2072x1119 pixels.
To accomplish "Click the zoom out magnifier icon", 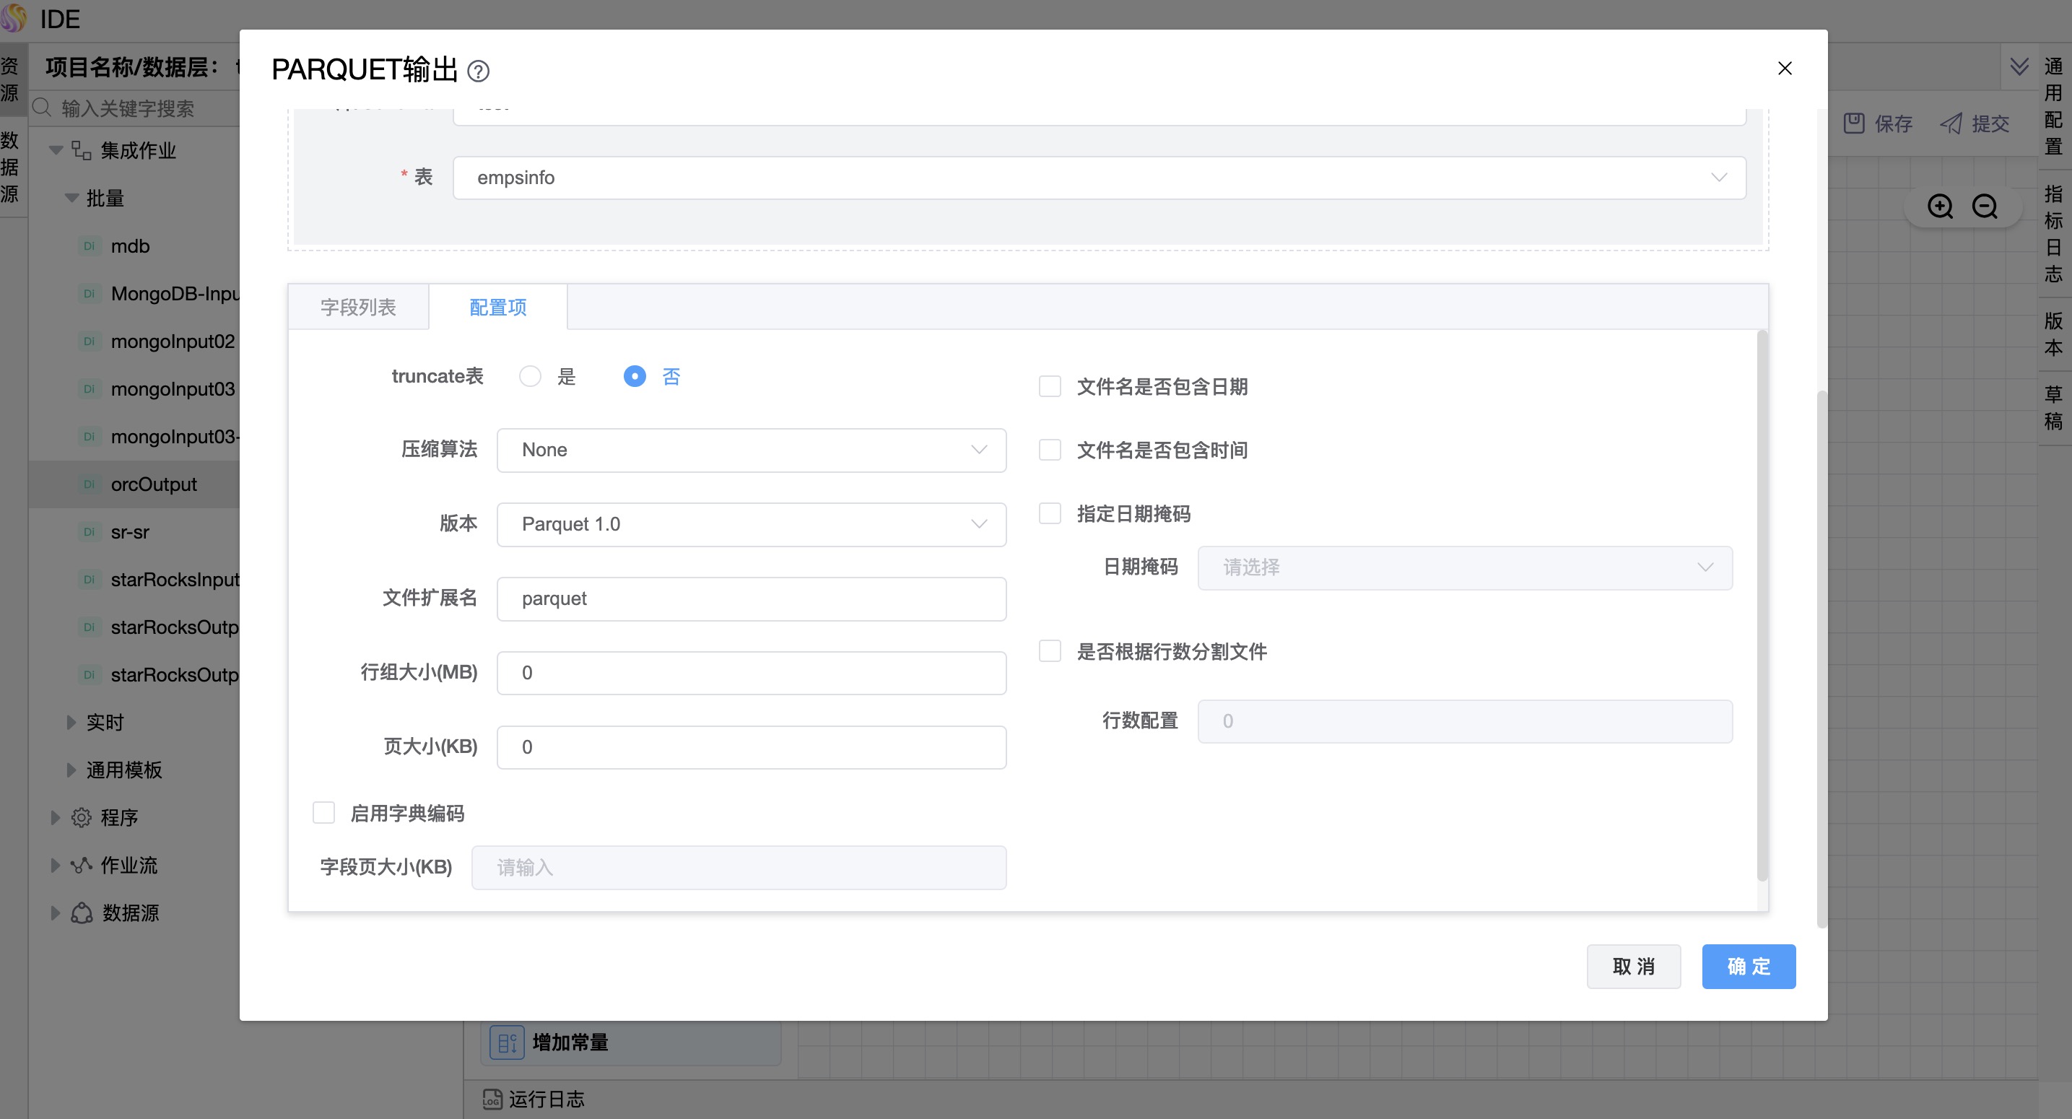I will click(1985, 206).
